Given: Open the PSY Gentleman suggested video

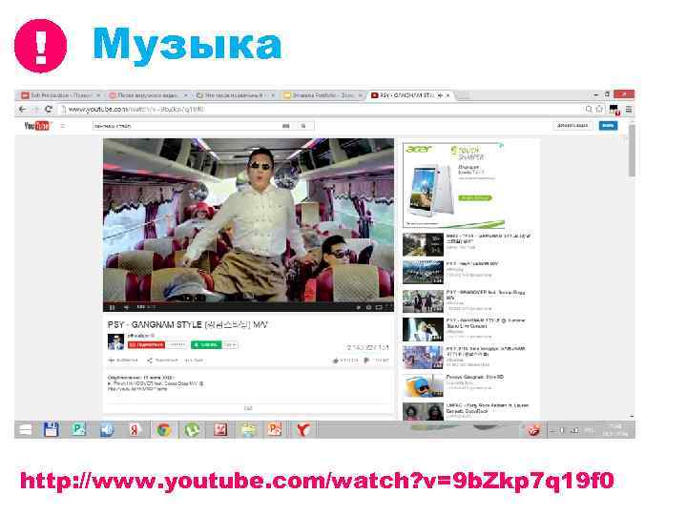Looking at the screenshot, I should (467, 272).
